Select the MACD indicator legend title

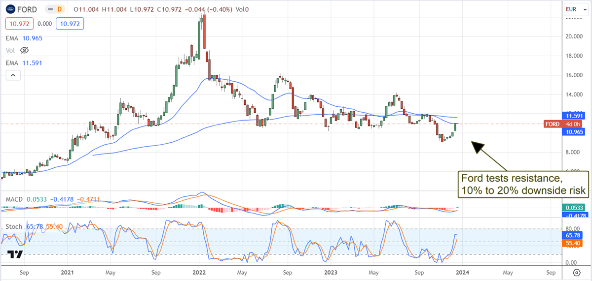(x=14, y=199)
